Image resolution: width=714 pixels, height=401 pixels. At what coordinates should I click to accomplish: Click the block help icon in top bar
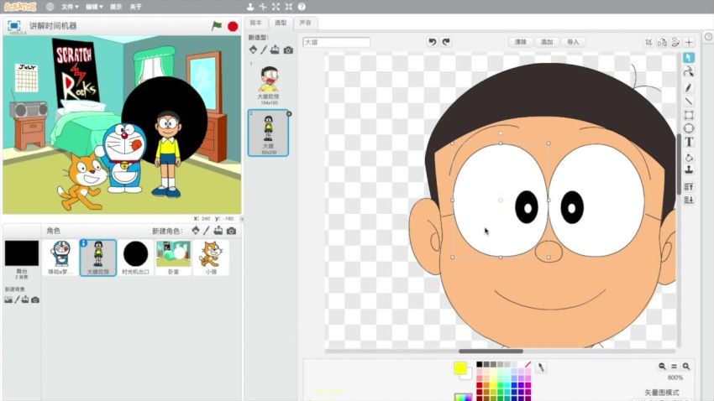pos(302,7)
